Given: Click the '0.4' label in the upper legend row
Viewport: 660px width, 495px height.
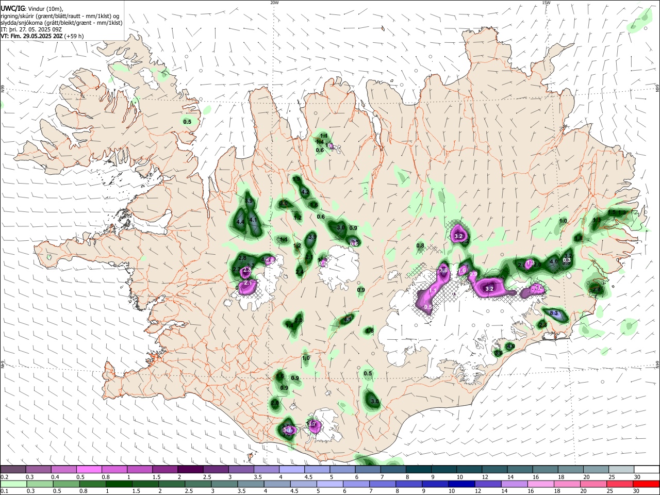Looking at the screenshot, I should [x=55, y=477].
